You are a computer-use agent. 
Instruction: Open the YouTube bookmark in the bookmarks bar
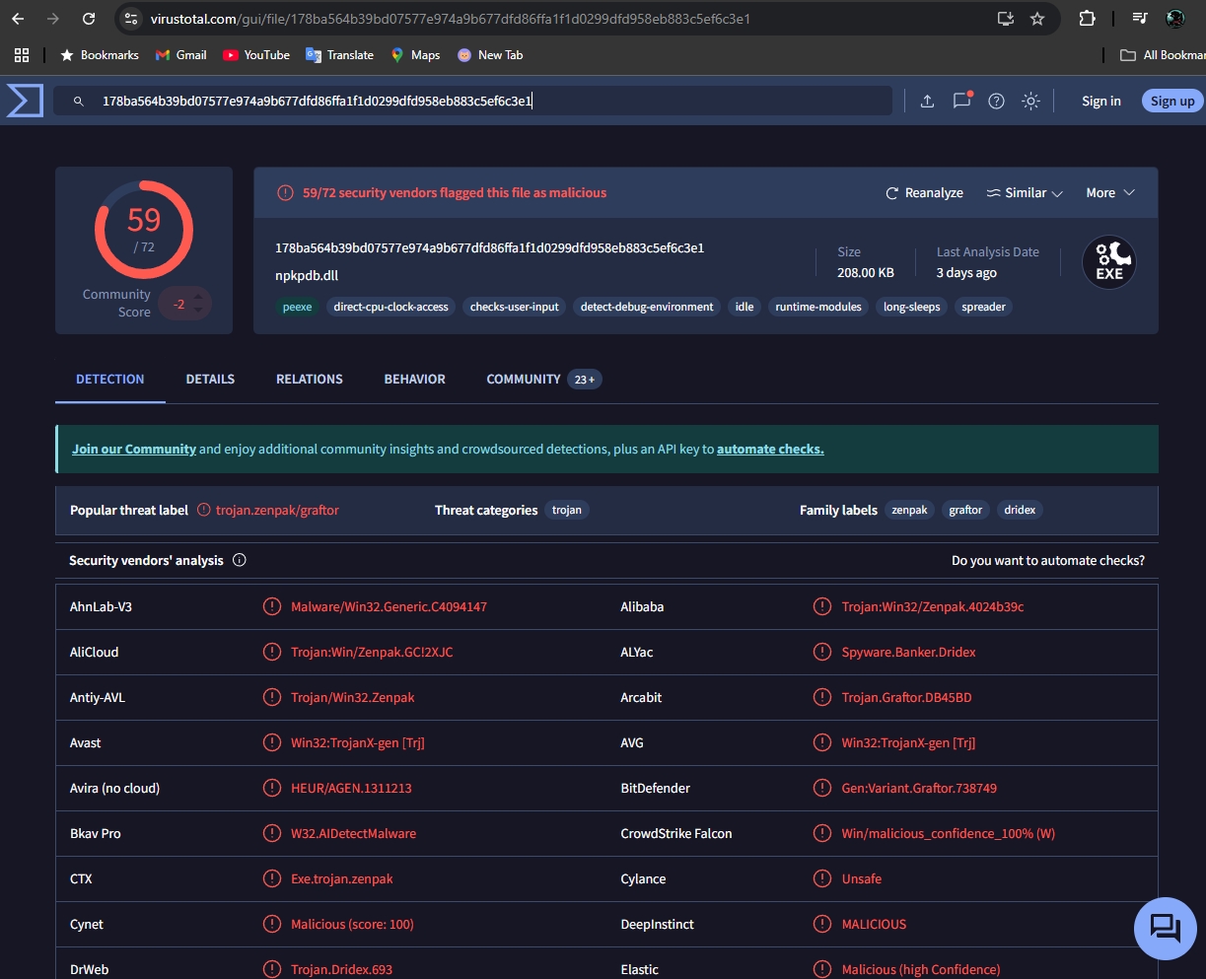[255, 54]
